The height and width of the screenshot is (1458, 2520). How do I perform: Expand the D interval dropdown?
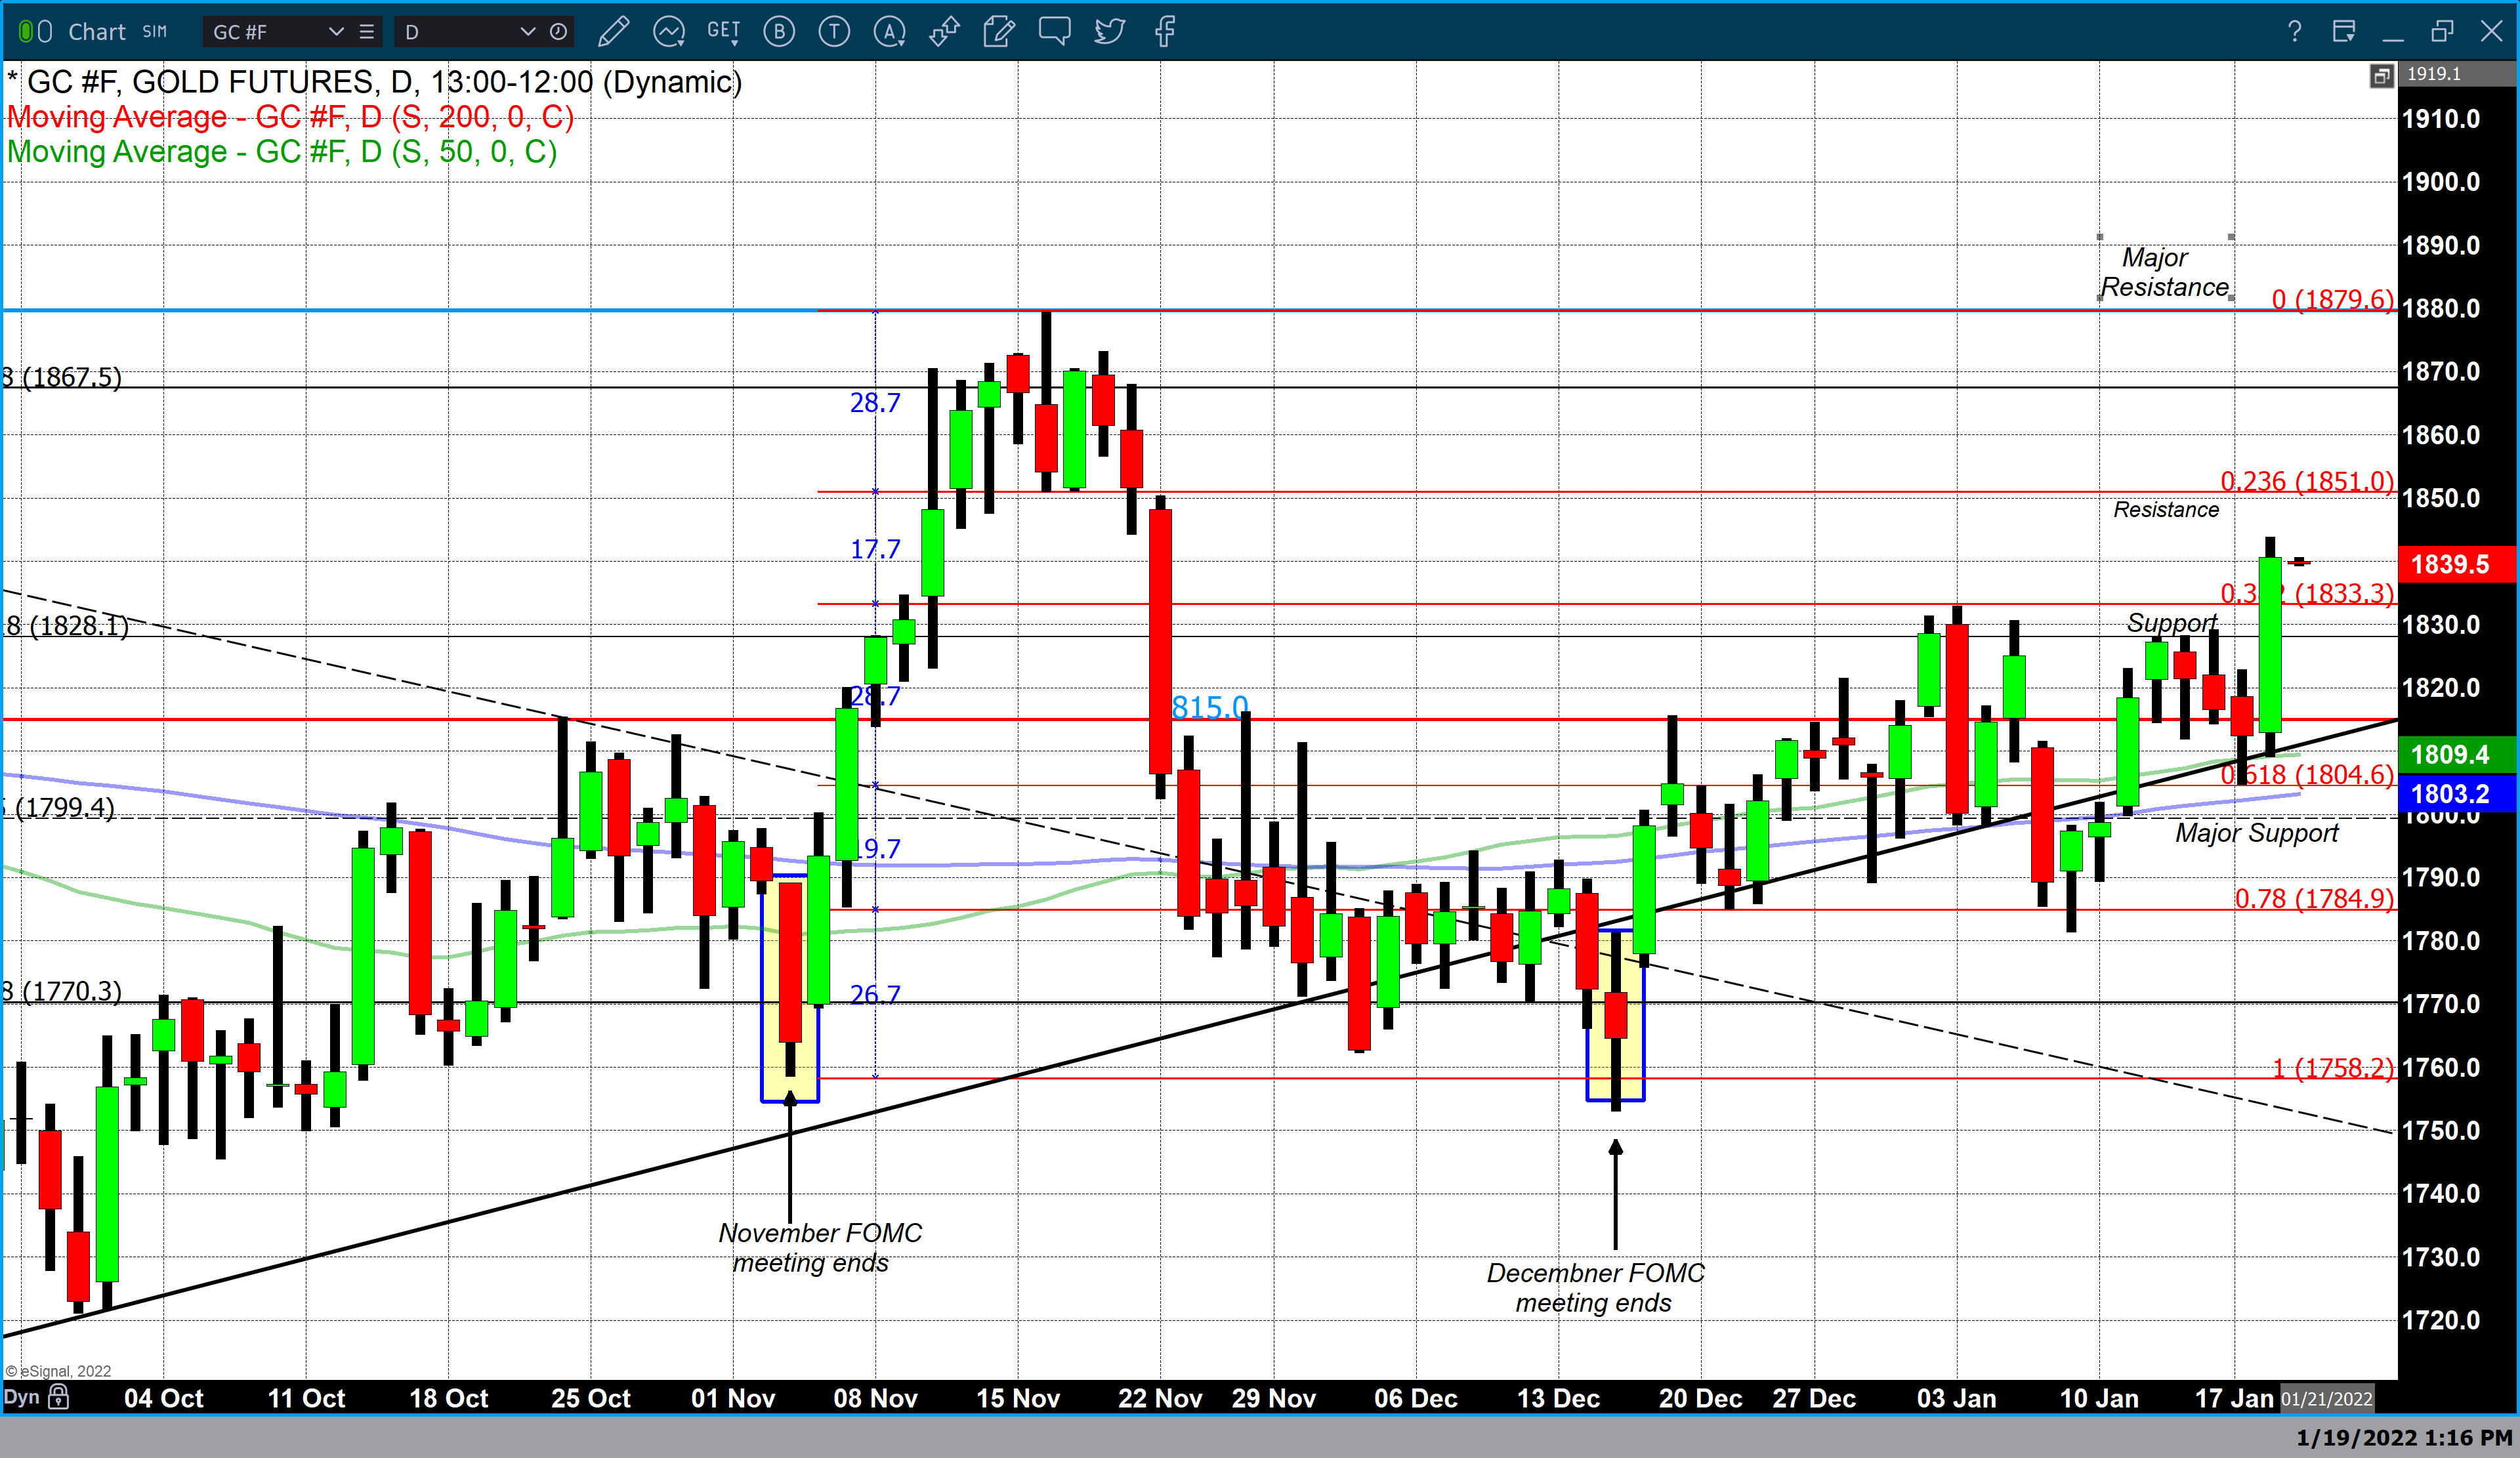coord(527,32)
